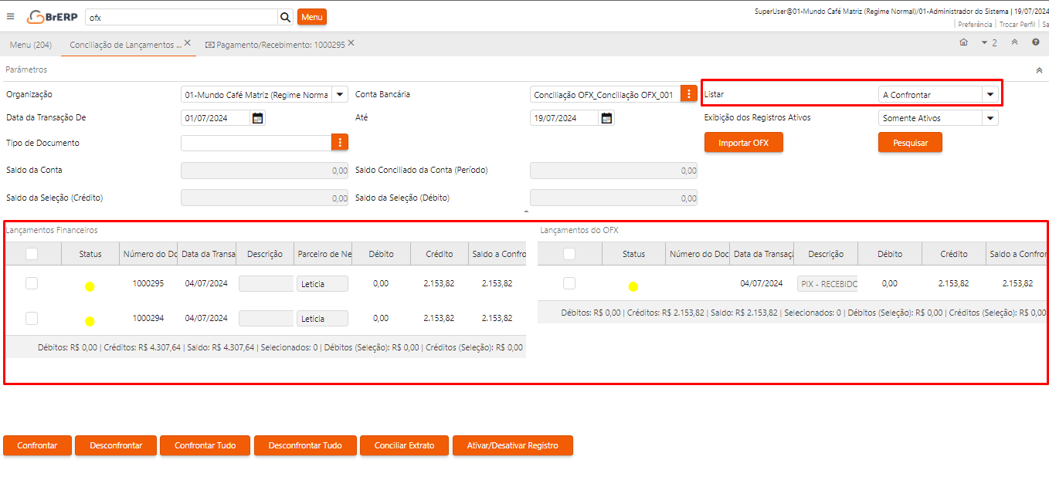Screen dimensions: 1049x487
Task: Tick the PIX OFX entry checkbox
Action: click(569, 283)
